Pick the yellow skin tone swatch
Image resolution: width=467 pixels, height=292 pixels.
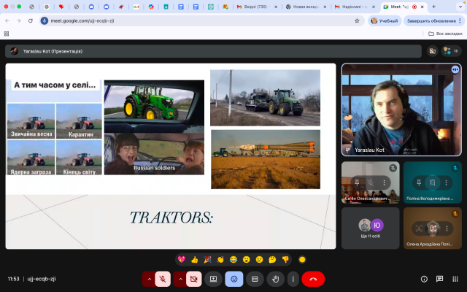[x=302, y=259]
